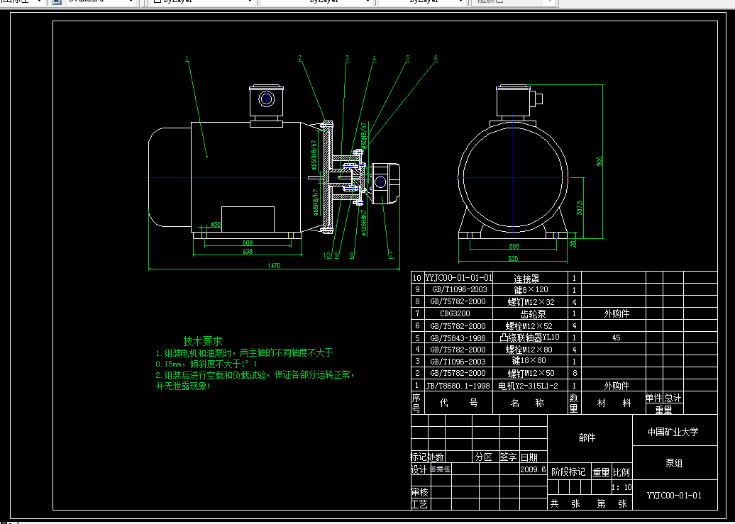Click the JB/T8680.1-1998 code cell
This screenshot has width=735, height=524.
458,386
